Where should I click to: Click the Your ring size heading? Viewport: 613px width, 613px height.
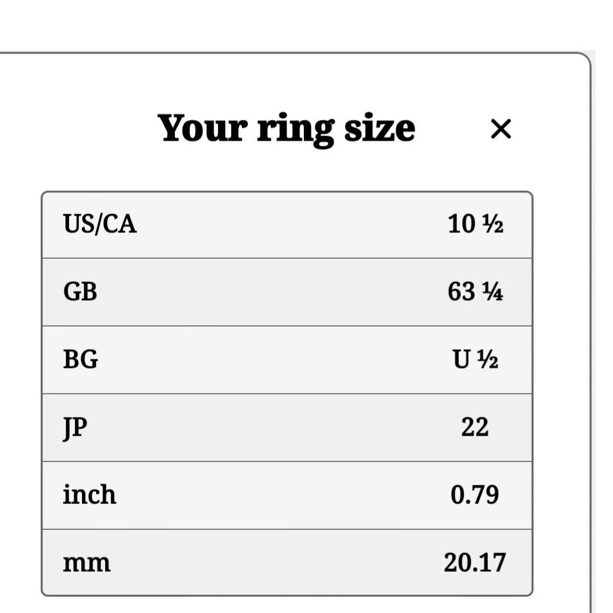pyautogui.click(x=286, y=130)
